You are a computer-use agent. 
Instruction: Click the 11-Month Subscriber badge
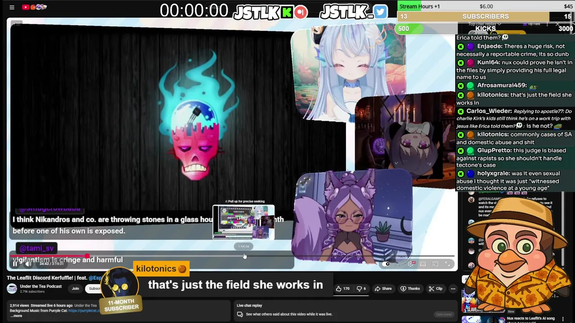pyautogui.click(x=121, y=305)
